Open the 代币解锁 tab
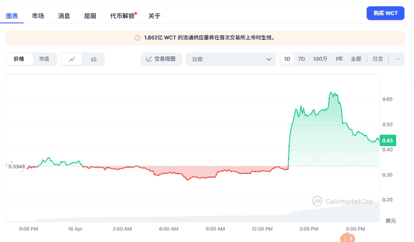 click(122, 16)
